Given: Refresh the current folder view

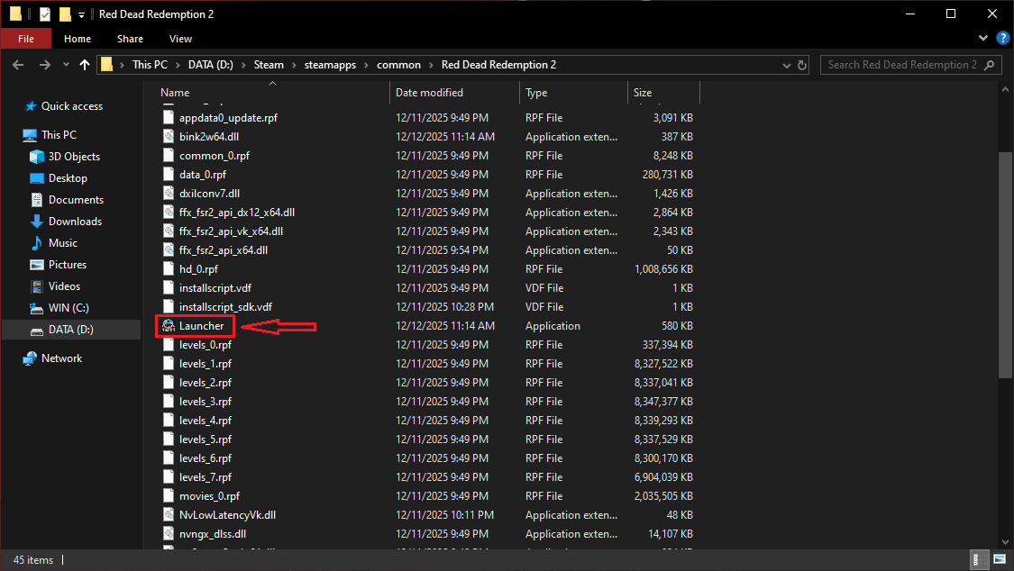Looking at the screenshot, I should [802, 65].
